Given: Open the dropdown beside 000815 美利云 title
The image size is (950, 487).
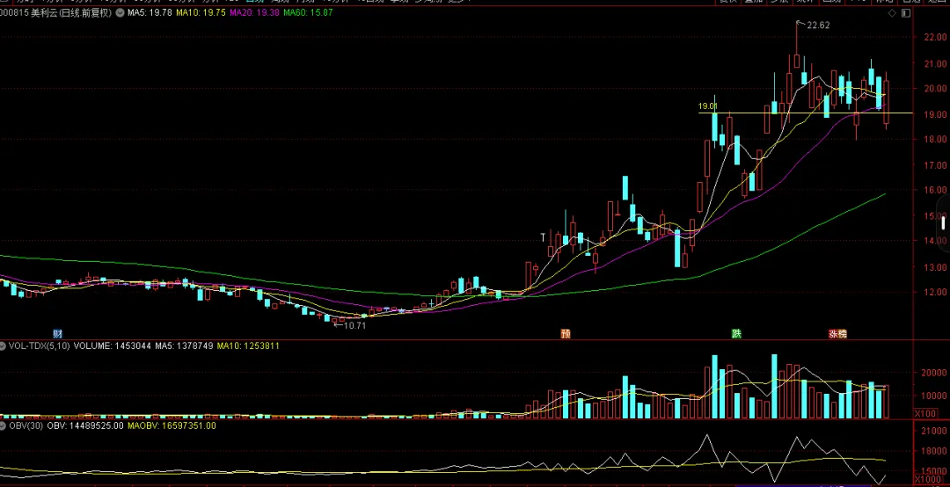Looking at the screenshot, I should (x=118, y=12).
